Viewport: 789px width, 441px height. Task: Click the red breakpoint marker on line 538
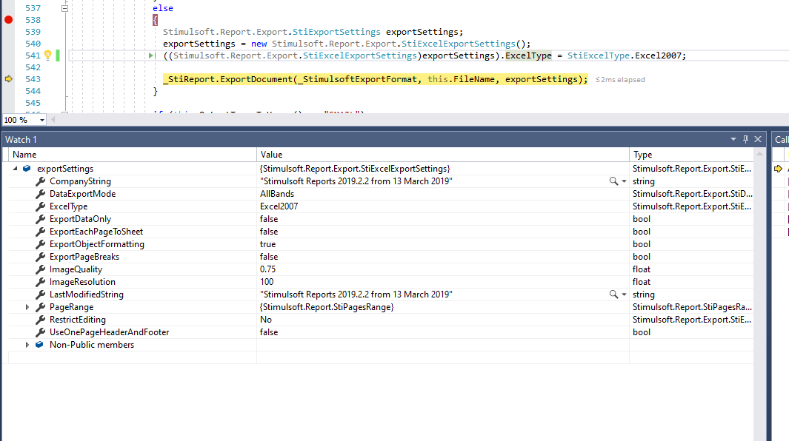[9, 20]
